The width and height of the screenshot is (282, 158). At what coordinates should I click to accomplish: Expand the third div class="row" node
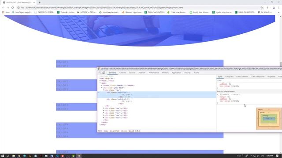click(104, 111)
